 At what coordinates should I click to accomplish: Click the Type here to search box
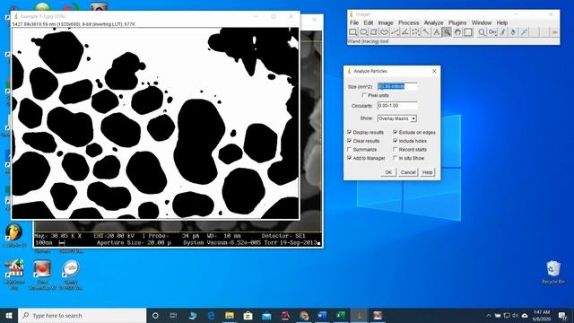point(82,315)
